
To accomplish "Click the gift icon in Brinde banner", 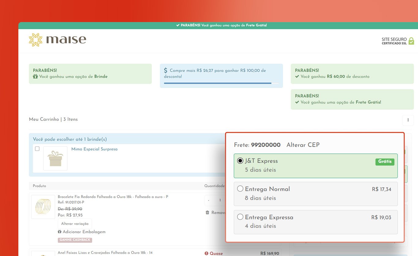I will pos(35,77).
